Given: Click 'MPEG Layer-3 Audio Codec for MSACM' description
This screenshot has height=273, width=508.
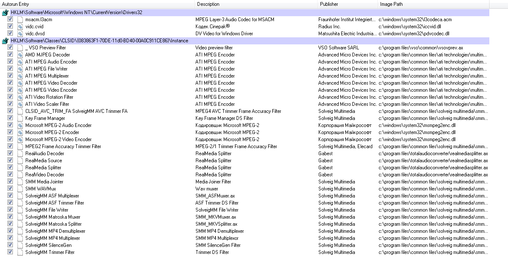Looking at the screenshot, I should (x=235, y=19).
